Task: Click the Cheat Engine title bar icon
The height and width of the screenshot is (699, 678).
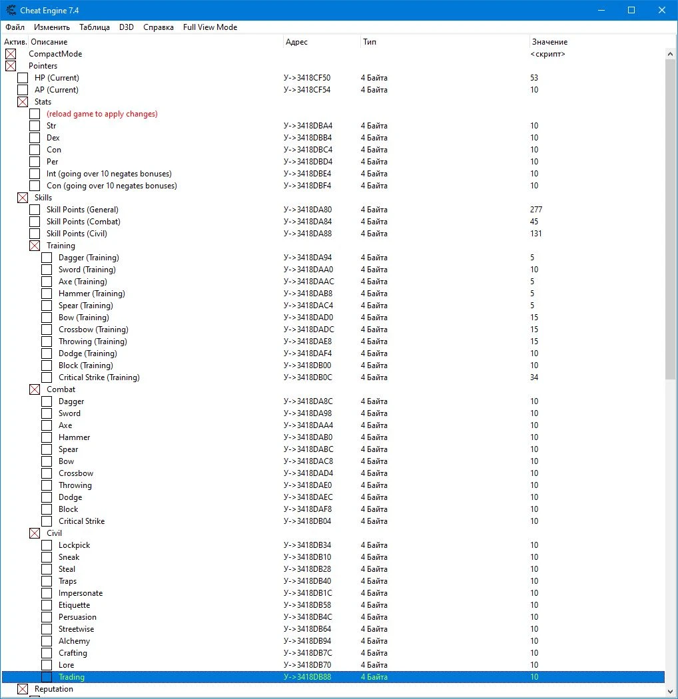Action: (11, 11)
